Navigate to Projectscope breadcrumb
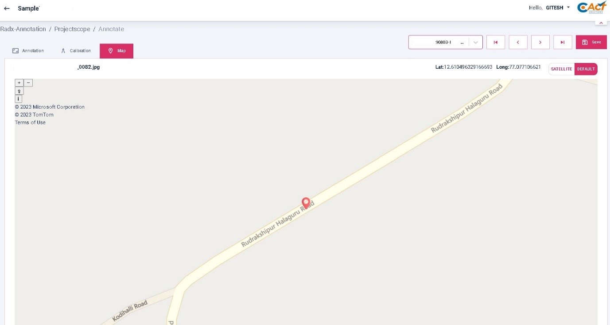The width and height of the screenshot is (610, 325). coord(72,29)
